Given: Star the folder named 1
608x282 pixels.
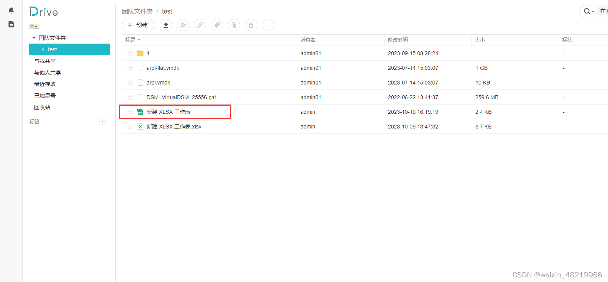Looking at the screenshot, I should click(130, 53).
